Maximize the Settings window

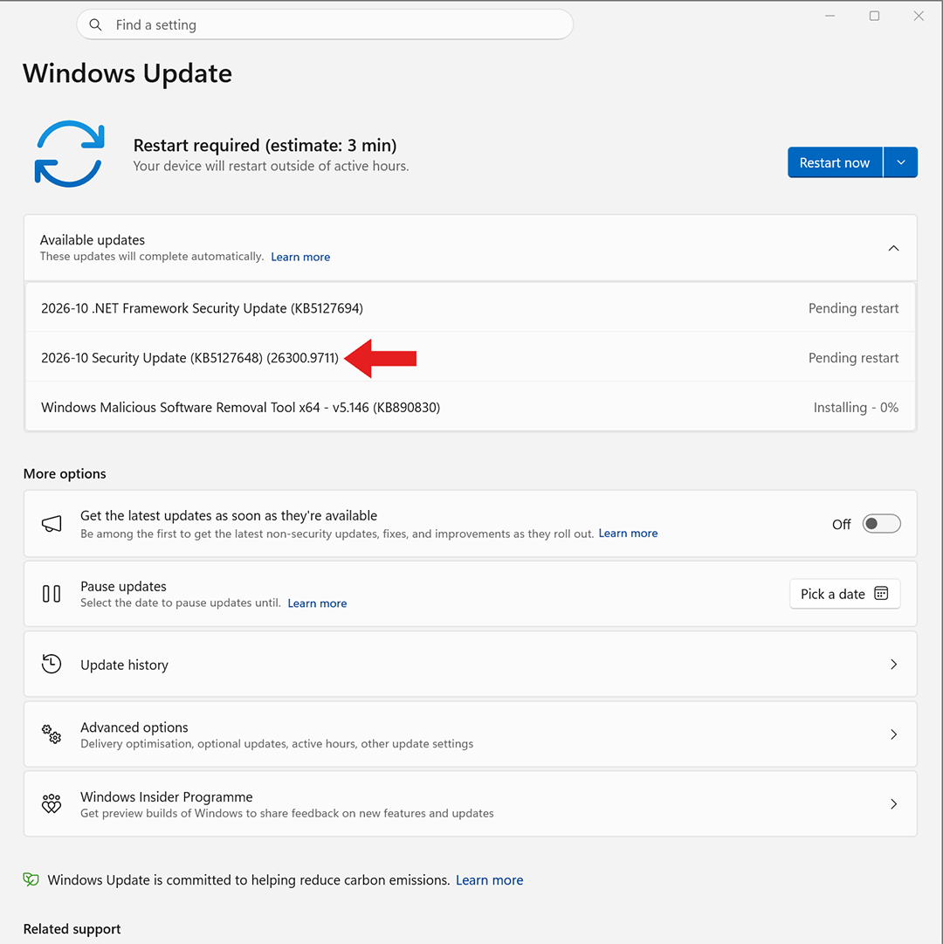(x=874, y=16)
